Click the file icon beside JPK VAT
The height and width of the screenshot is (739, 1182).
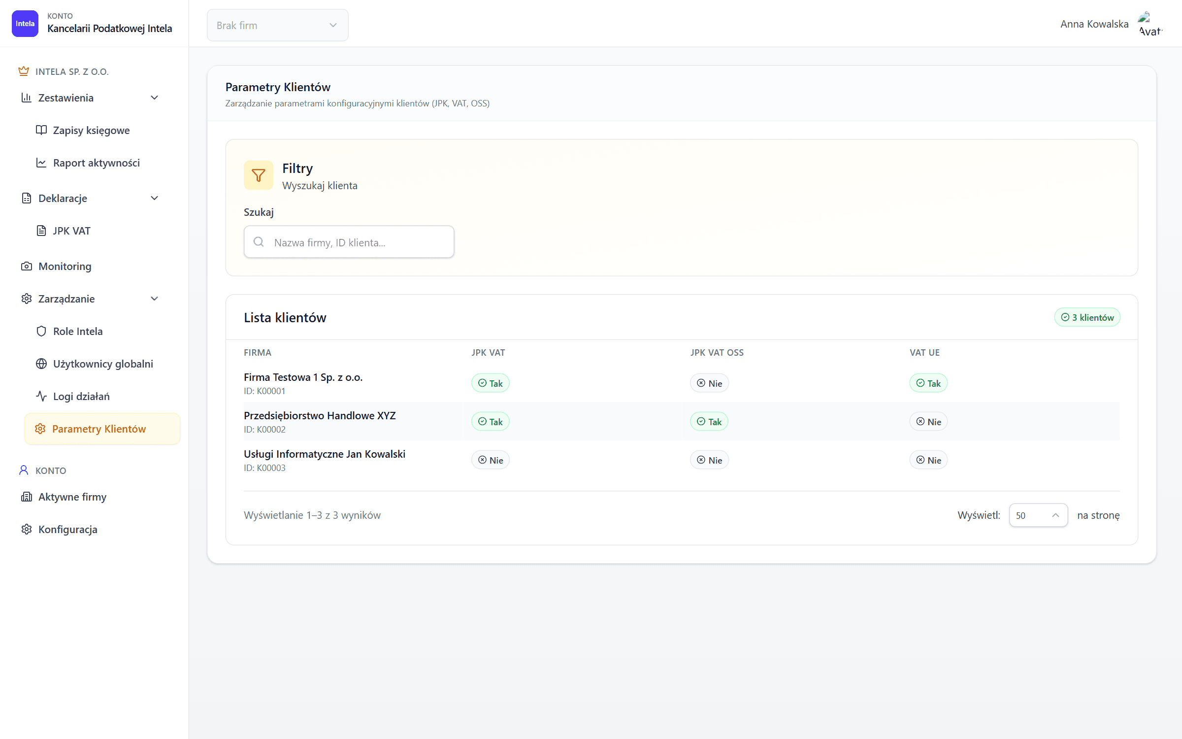[41, 231]
